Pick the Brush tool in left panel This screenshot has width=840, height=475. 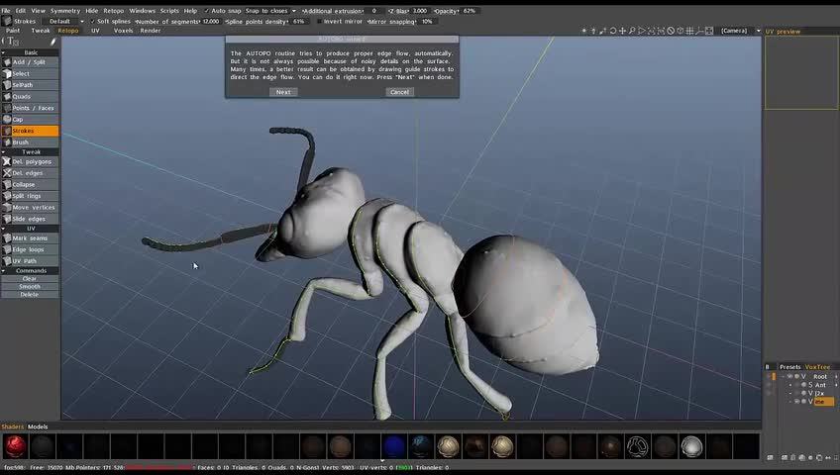30,142
